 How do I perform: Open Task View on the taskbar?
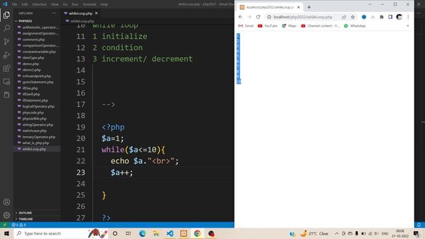(128, 233)
